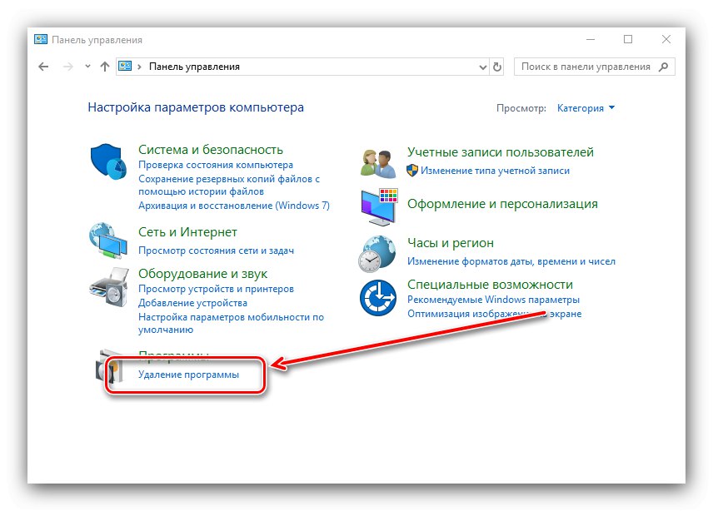
Task: Open Ease of Access via its circular icon
Action: pyautogui.click(x=376, y=297)
